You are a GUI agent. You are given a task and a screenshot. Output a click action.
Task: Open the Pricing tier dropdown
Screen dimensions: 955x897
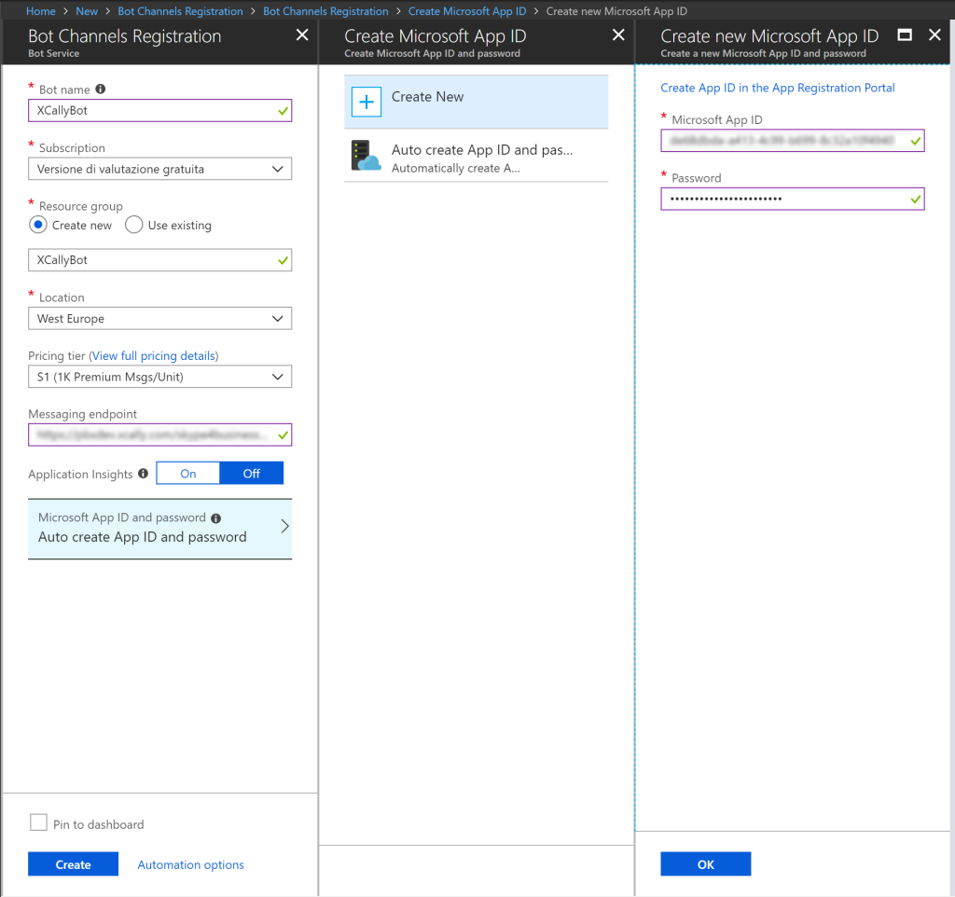click(160, 377)
